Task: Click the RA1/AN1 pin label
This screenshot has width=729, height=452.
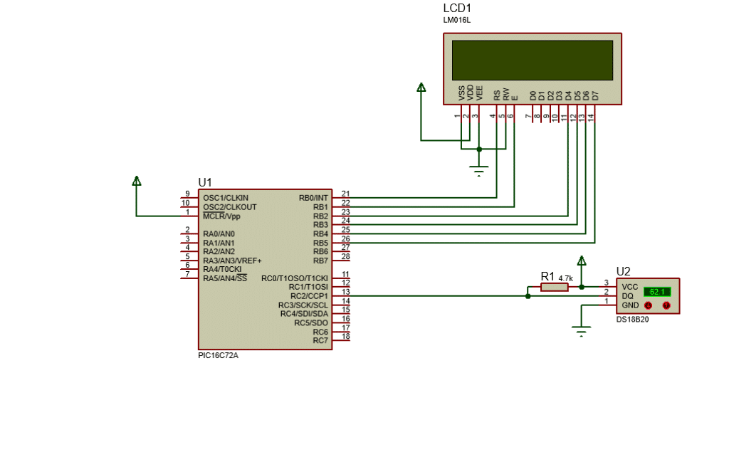Action: [219, 243]
